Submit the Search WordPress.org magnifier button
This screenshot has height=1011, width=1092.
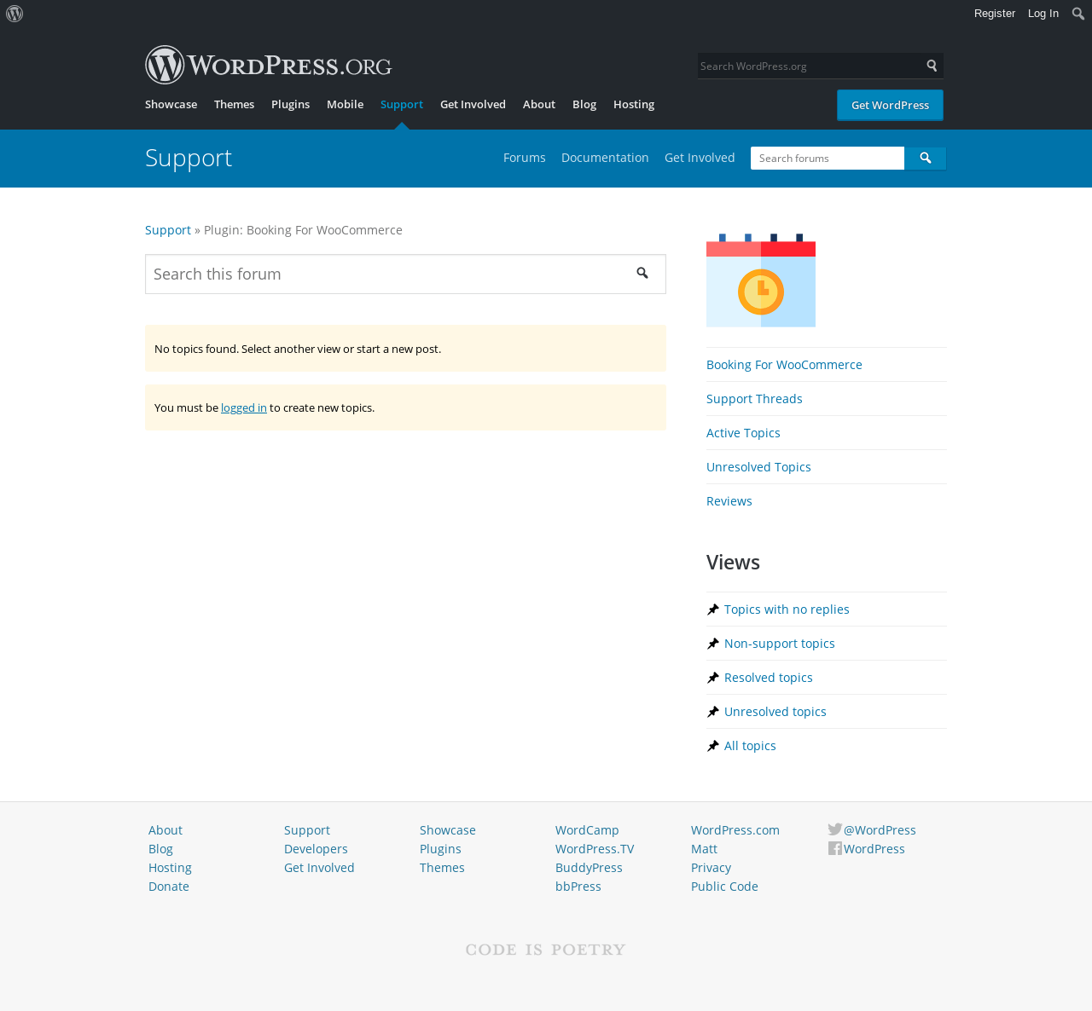click(932, 66)
